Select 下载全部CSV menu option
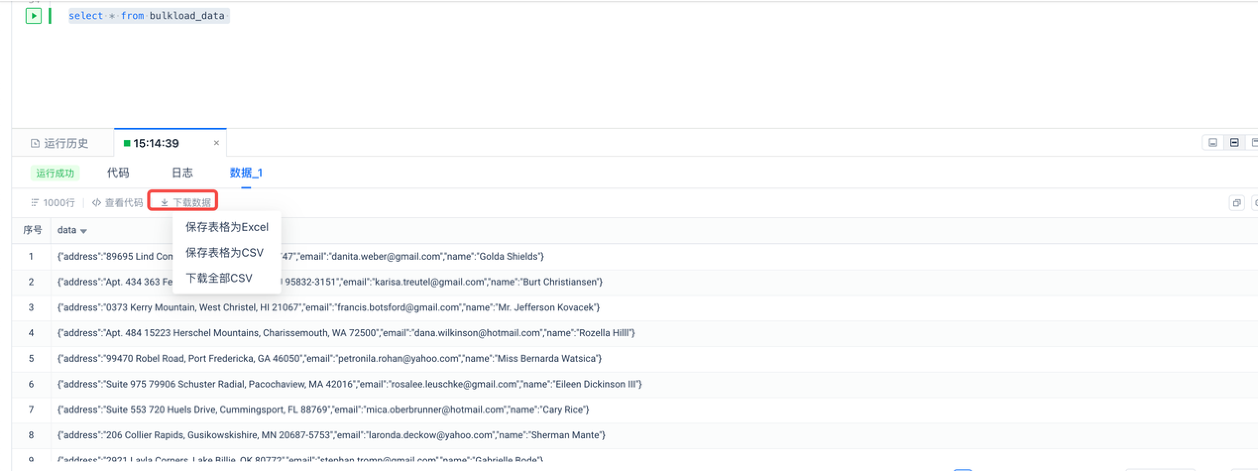Viewport: 1258px width, 471px height. point(219,278)
